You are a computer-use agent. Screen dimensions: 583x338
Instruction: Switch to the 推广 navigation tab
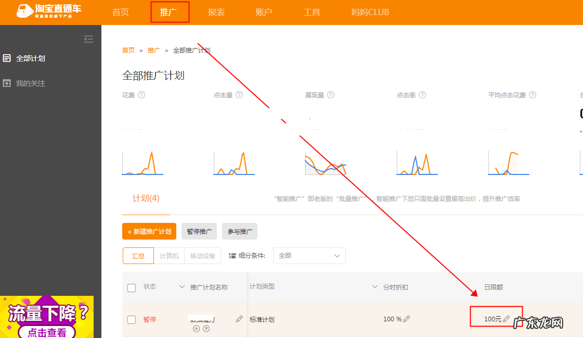170,11
